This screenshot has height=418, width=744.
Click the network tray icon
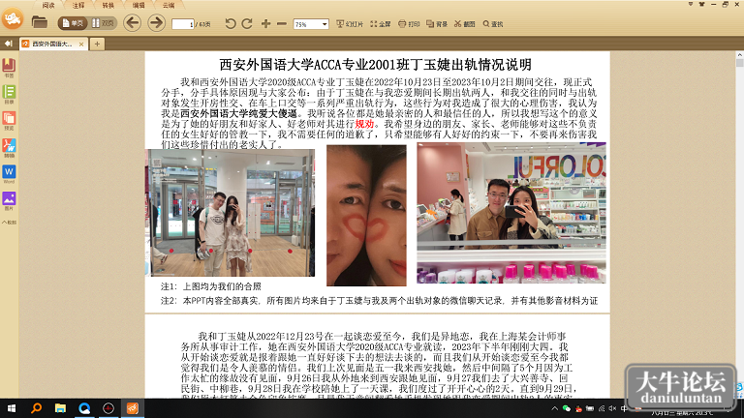[x=602, y=408]
